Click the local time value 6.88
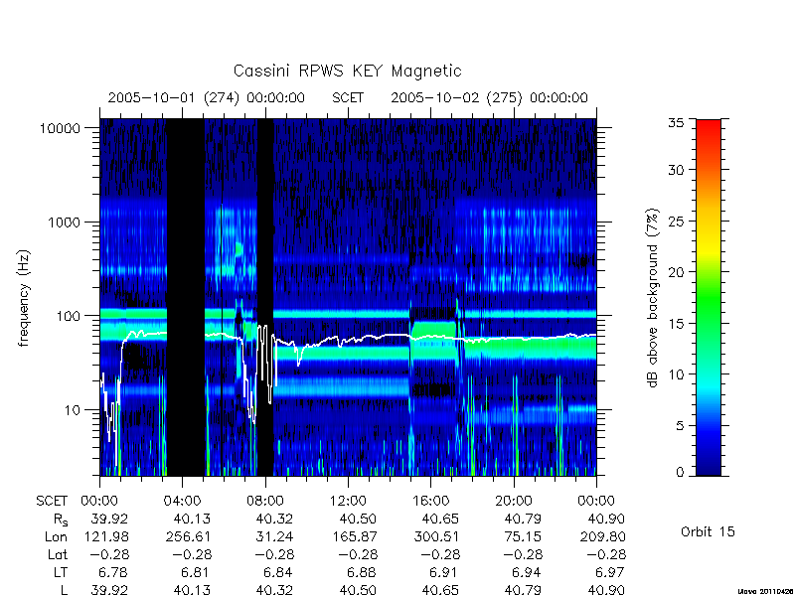This screenshot has height=596, width=795. click(x=362, y=572)
